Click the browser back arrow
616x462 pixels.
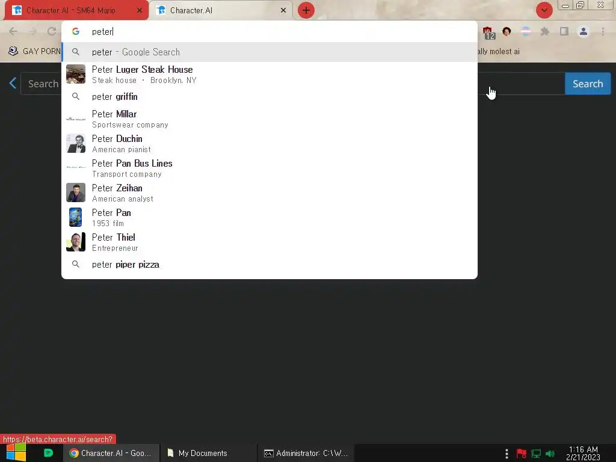13,31
